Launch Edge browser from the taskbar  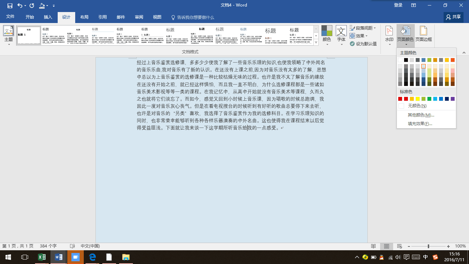click(x=92, y=257)
